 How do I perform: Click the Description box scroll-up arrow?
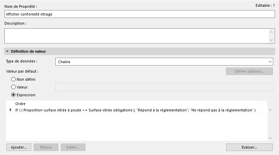(271, 32)
